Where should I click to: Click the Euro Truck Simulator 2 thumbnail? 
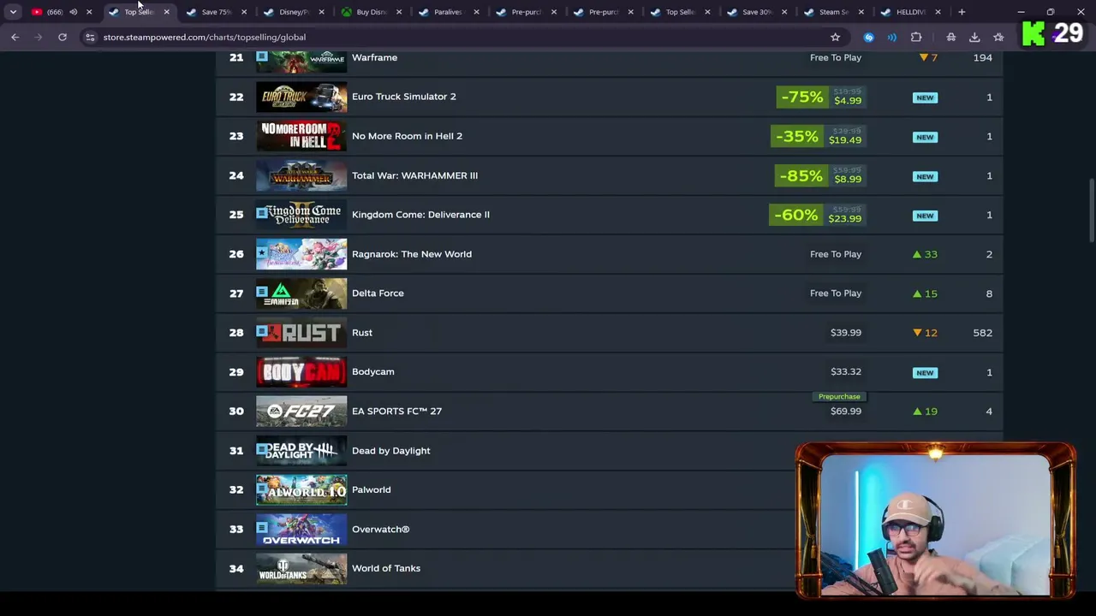301,97
